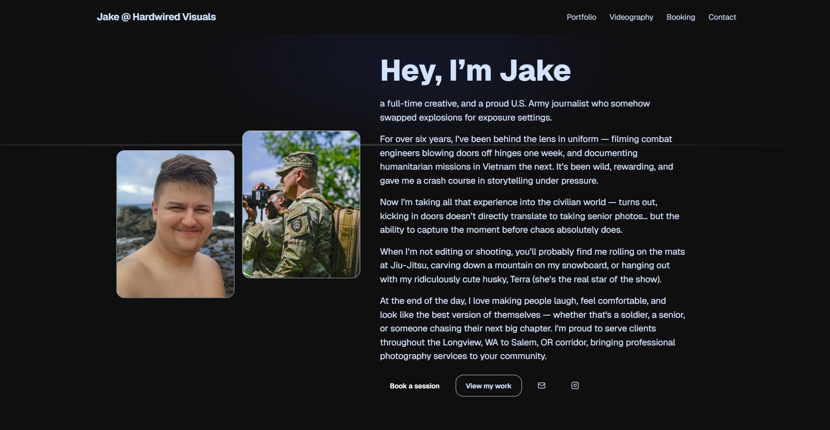Click View my work outlined button
830x430 pixels.
click(488, 386)
